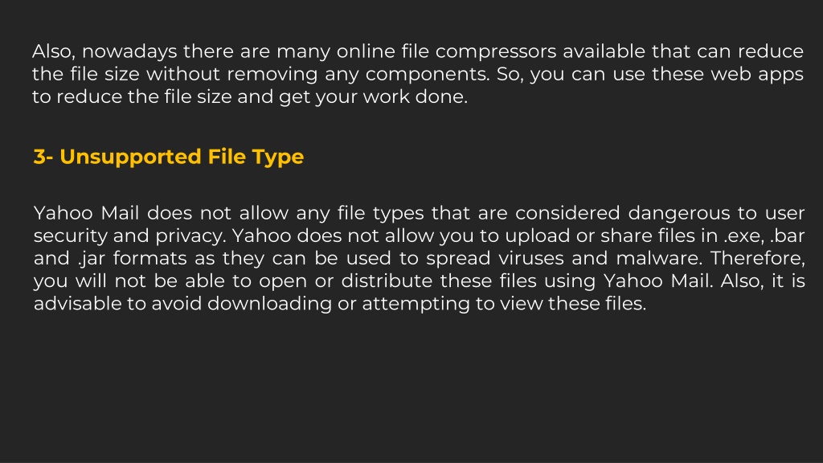This screenshot has width=823, height=463.
Task: Click the word 'Therefore,' in the second paragraph
Action: click(x=757, y=258)
